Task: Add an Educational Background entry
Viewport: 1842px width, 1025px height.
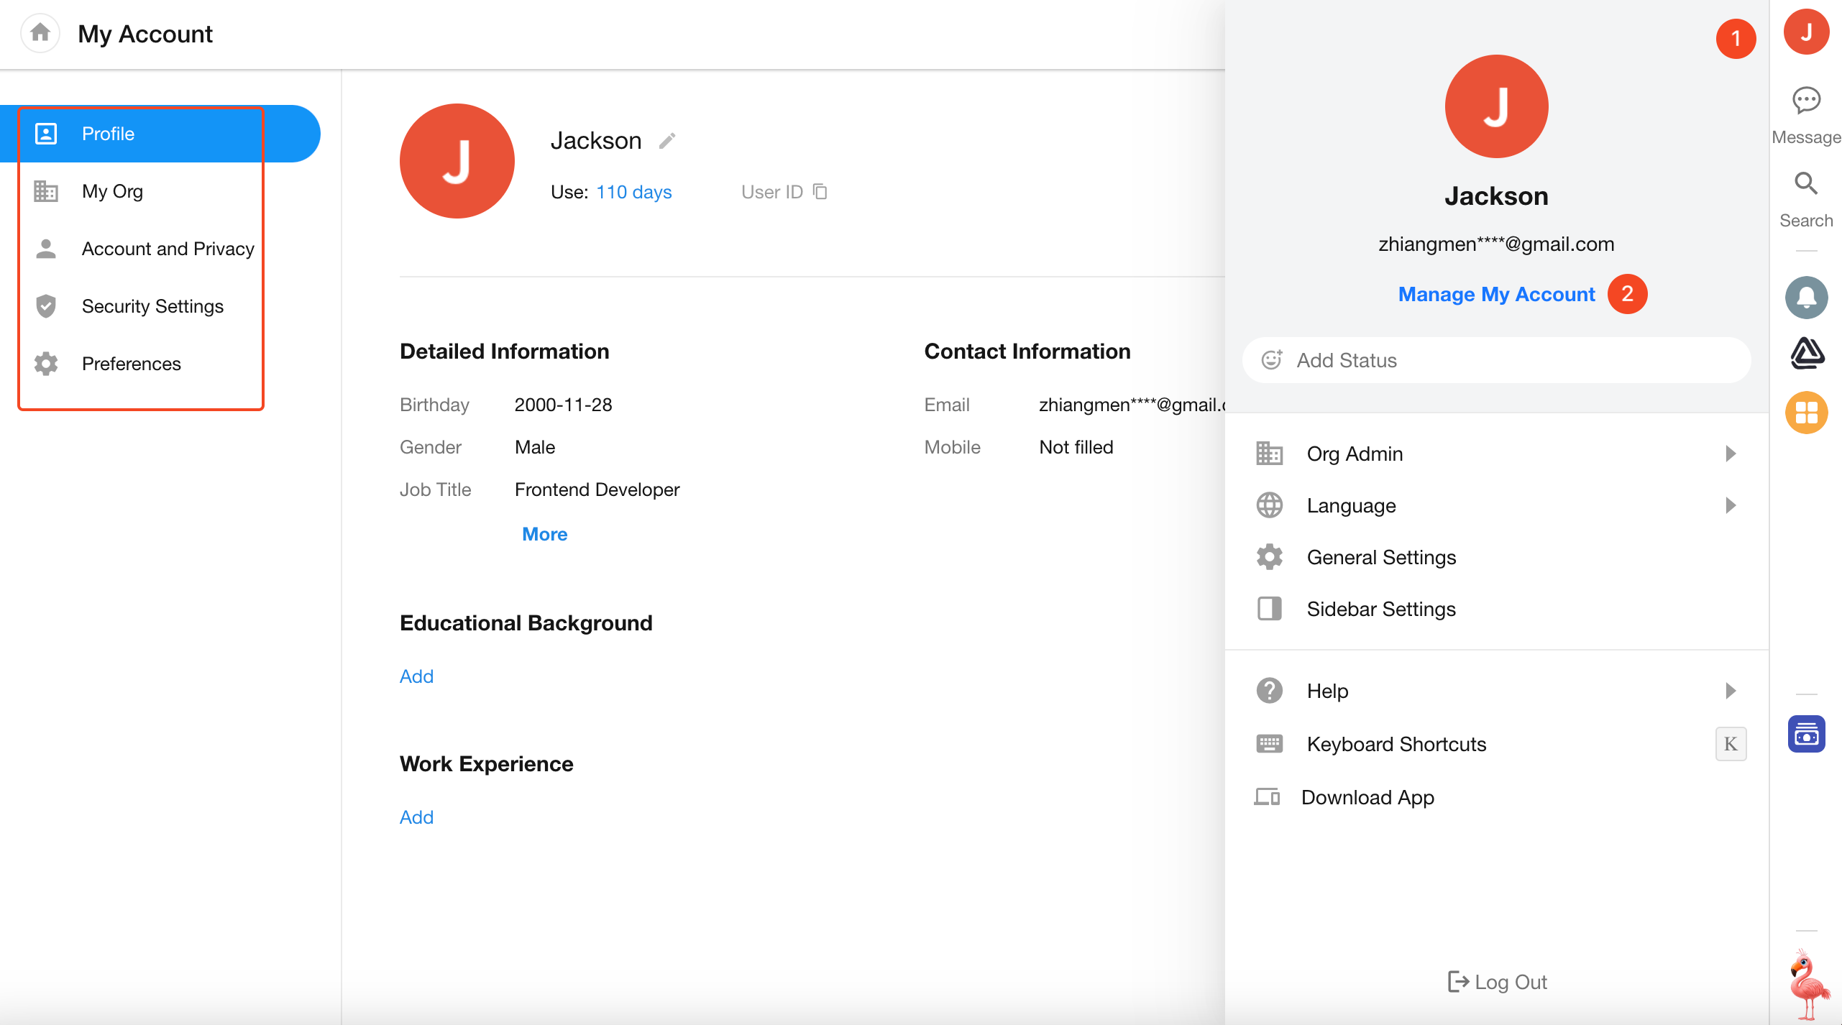Action: tap(416, 676)
